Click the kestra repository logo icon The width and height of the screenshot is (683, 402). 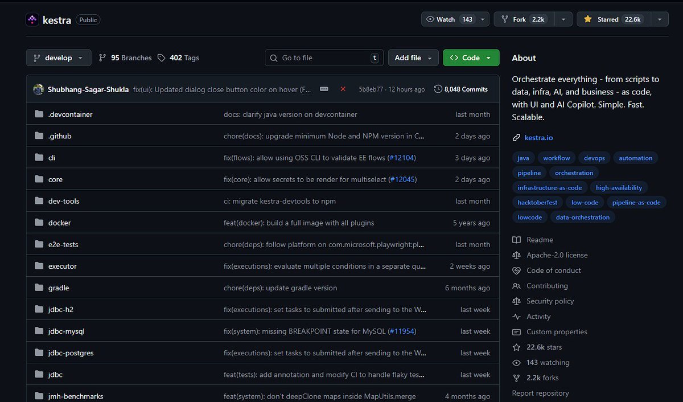[32, 20]
